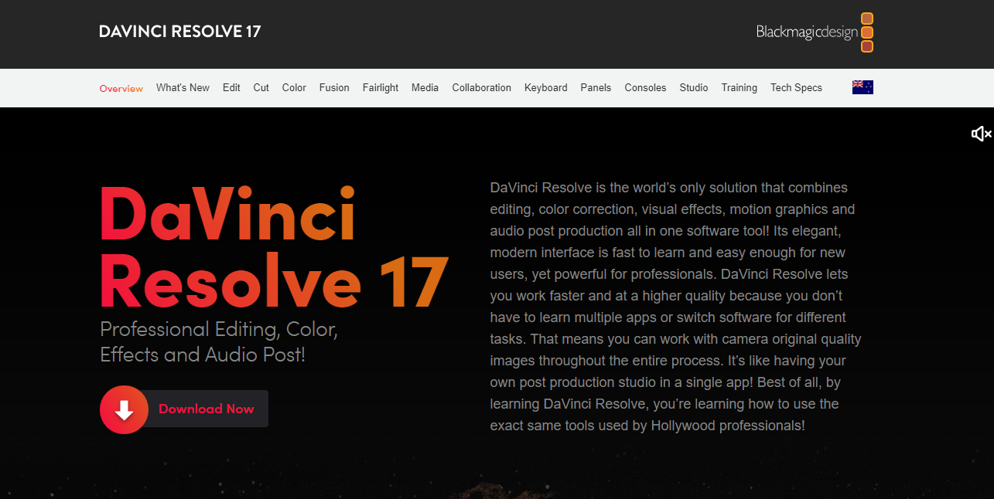Select Media in navigation bar

[x=425, y=88]
